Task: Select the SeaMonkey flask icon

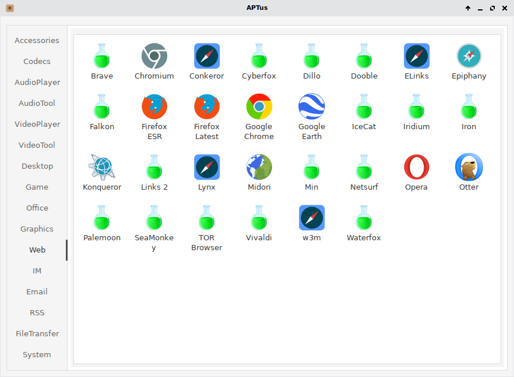Action: tap(154, 218)
